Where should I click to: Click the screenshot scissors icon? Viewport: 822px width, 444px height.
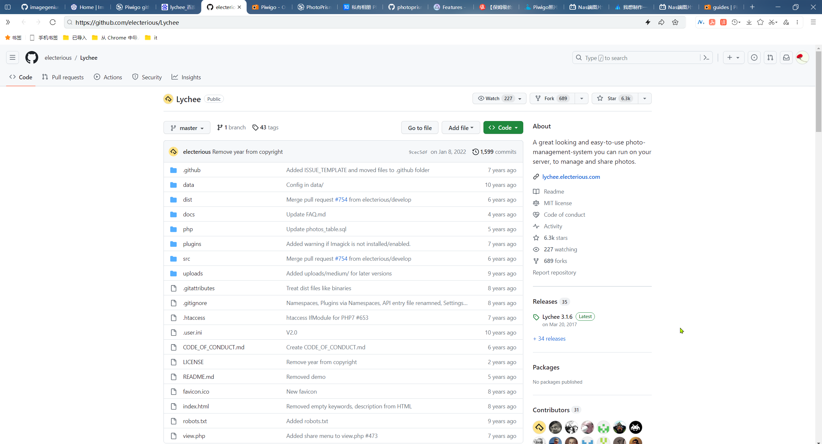(x=772, y=22)
